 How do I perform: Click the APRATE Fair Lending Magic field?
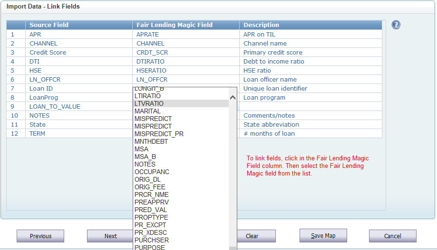[x=185, y=35]
